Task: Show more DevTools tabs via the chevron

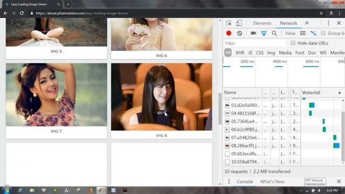Action: (x=307, y=23)
